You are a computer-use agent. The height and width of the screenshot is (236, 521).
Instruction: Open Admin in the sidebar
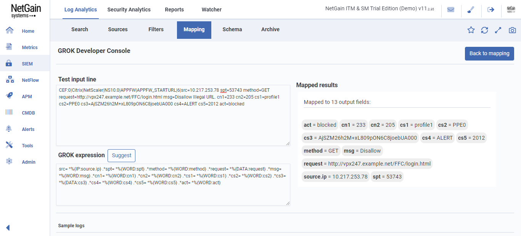pyautogui.click(x=29, y=162)
